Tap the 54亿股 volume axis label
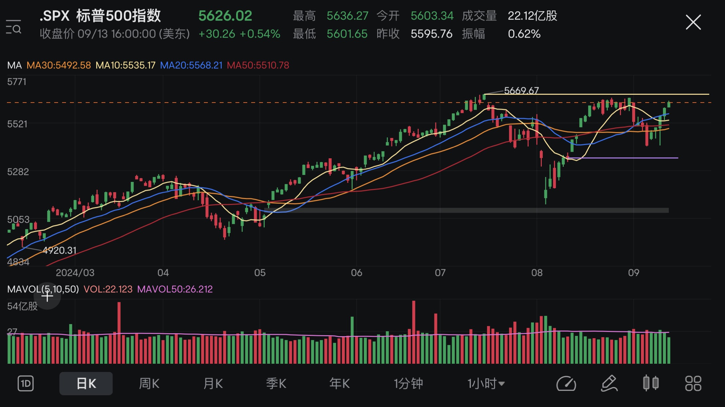 click(x=22, y=306)
